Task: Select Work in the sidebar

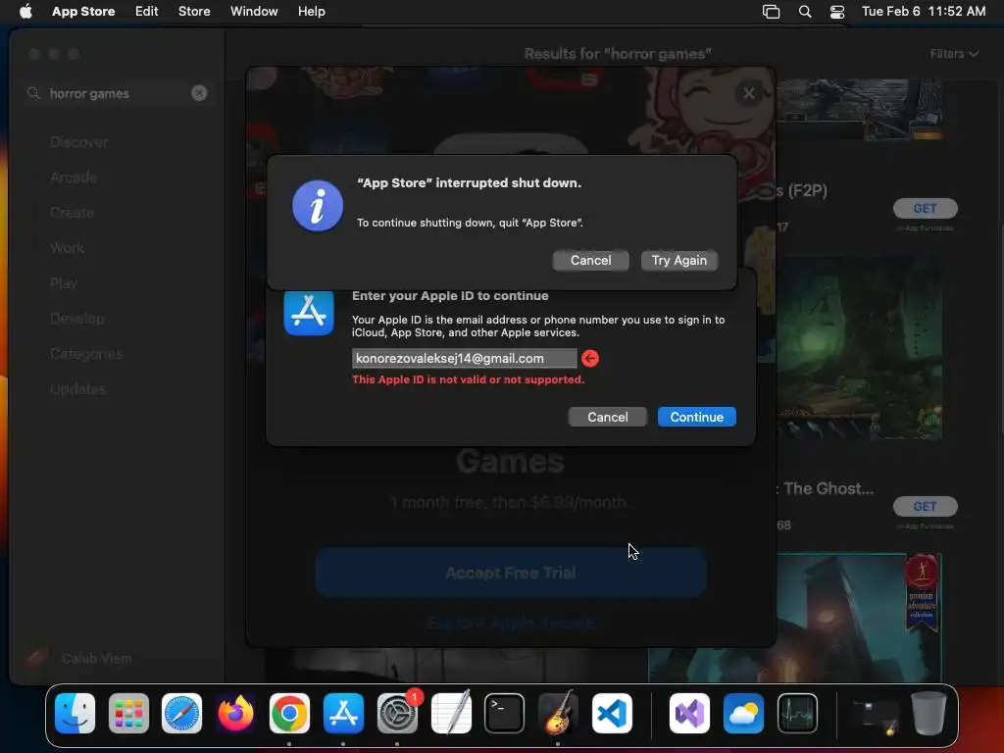Action: (68, 248)
